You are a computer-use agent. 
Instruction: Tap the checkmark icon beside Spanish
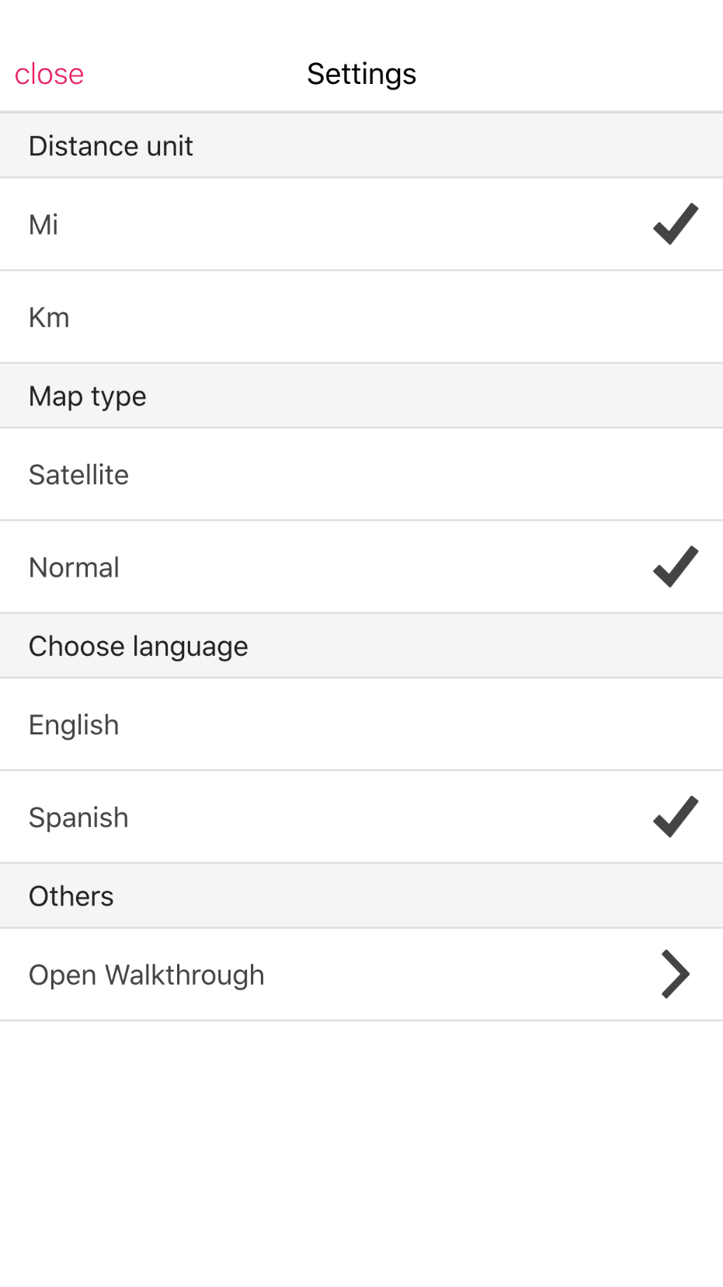pyautogui.click(x=675, y=817)
